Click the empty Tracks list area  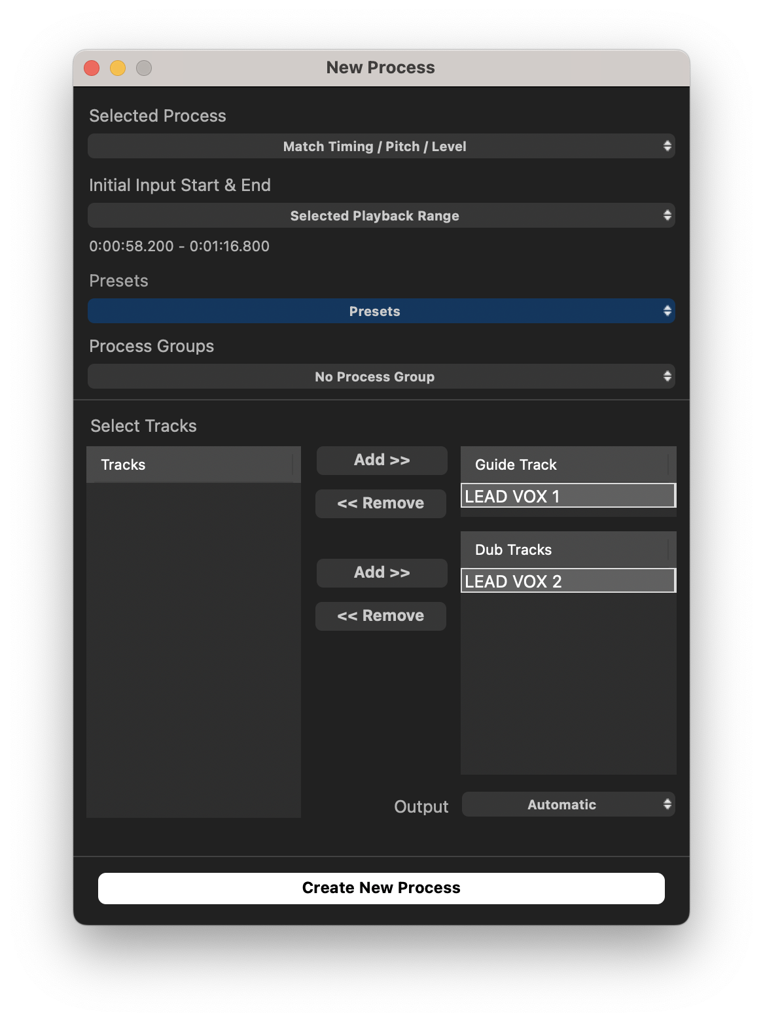tap(193, 648)
